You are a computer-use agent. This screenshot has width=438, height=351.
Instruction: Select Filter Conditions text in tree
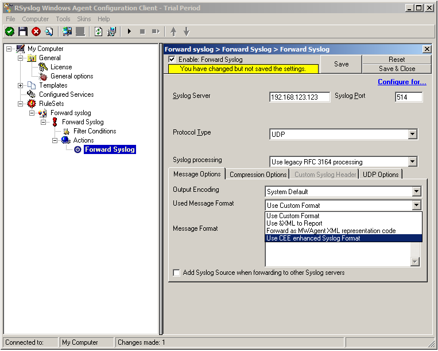[95, 131]
